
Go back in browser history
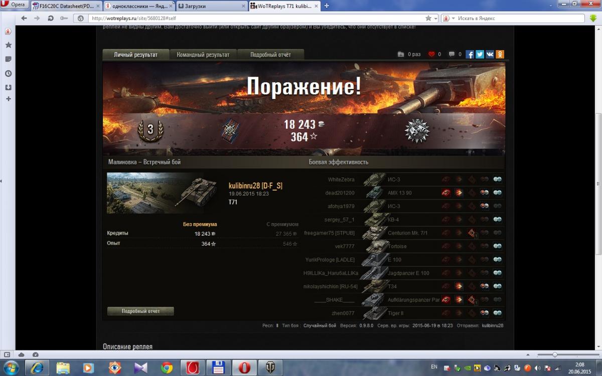[24, 18]
